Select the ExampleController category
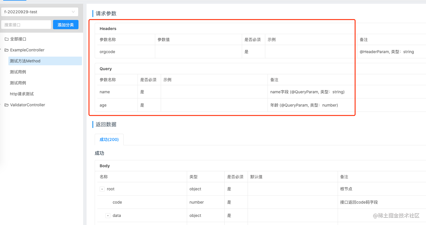 point(27,50)
